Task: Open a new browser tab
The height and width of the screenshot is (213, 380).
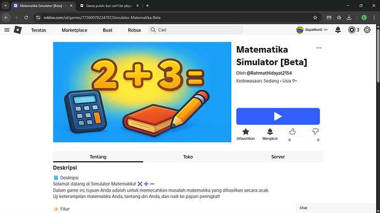Action: (148, 6)
